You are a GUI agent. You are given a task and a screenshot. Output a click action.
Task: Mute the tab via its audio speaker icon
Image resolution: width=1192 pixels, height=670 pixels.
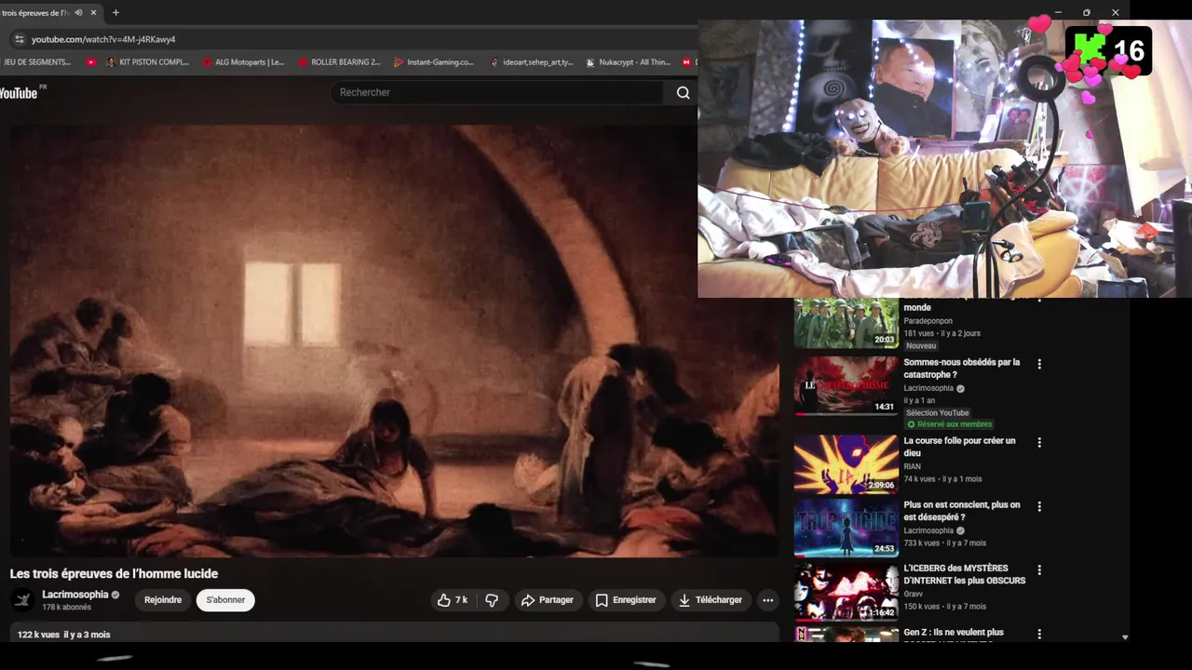tap(78, 13)
